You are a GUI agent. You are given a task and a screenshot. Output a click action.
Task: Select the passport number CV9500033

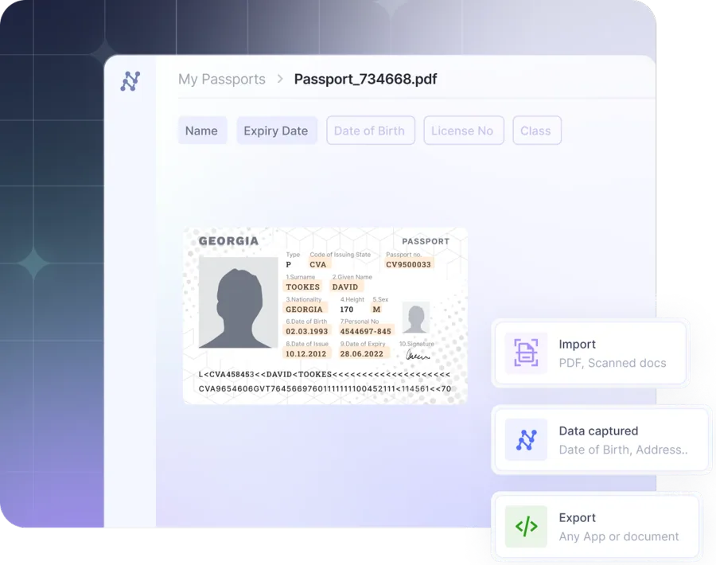(408, 264)
